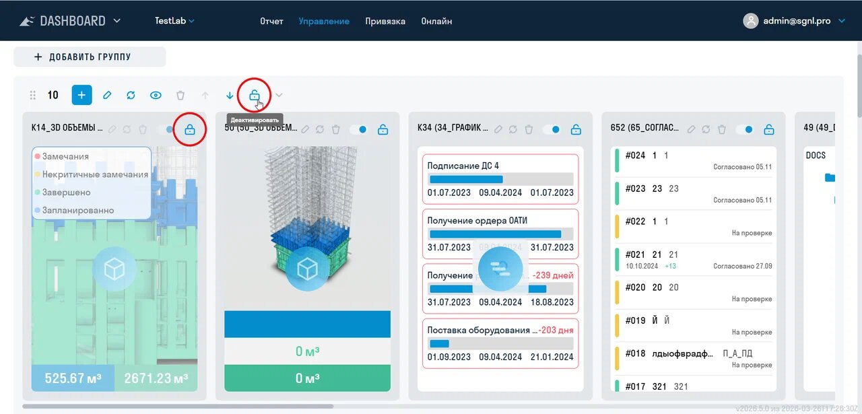Click the 3D cube icon on K14 preview

click(x=114, y=269)
